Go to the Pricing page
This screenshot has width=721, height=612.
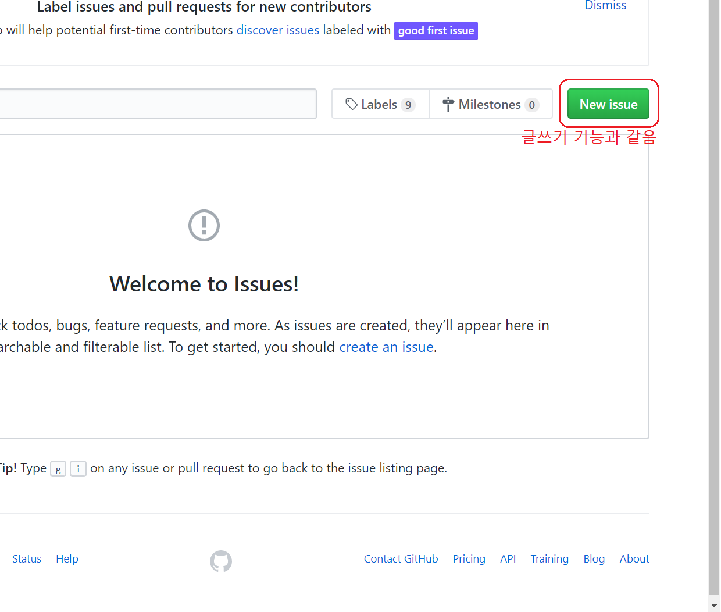(469, 558)
